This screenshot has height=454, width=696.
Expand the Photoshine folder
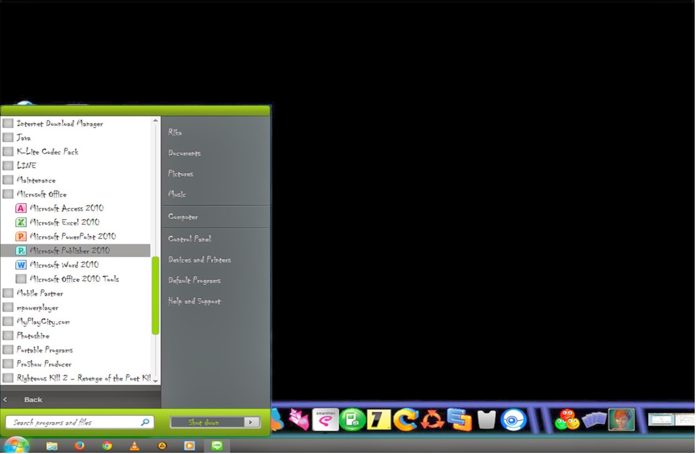coord(26,336)
